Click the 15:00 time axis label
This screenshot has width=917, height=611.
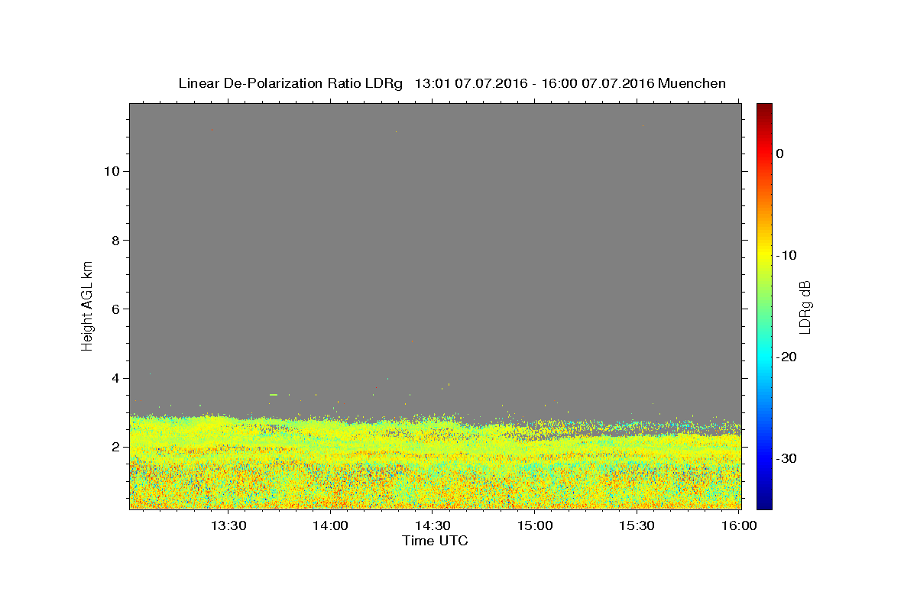click(x=535, y=525)
